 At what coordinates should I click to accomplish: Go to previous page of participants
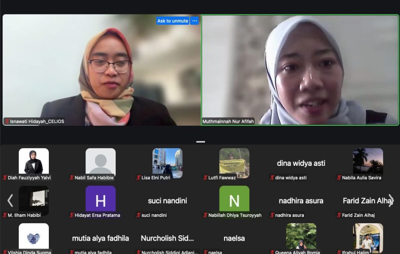[x=10, y=201]
